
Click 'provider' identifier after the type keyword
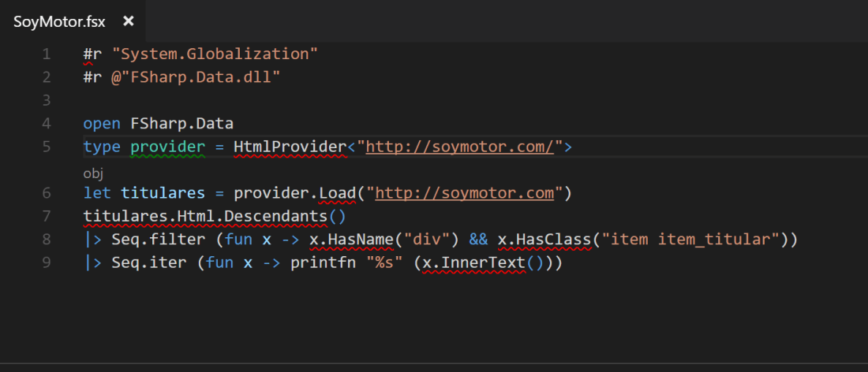(x=166, y=146)
